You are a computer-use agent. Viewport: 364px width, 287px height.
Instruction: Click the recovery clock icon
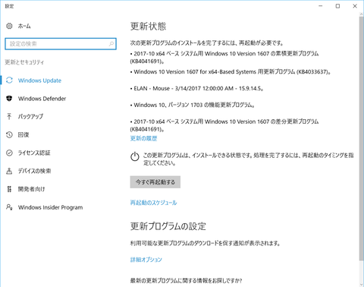(9, 134)
